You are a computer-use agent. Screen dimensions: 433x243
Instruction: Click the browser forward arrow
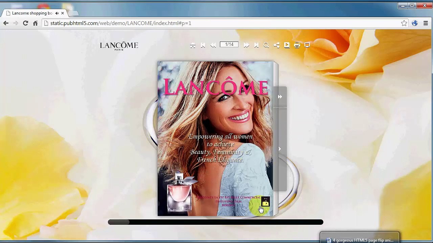click(x=16, y=23)
